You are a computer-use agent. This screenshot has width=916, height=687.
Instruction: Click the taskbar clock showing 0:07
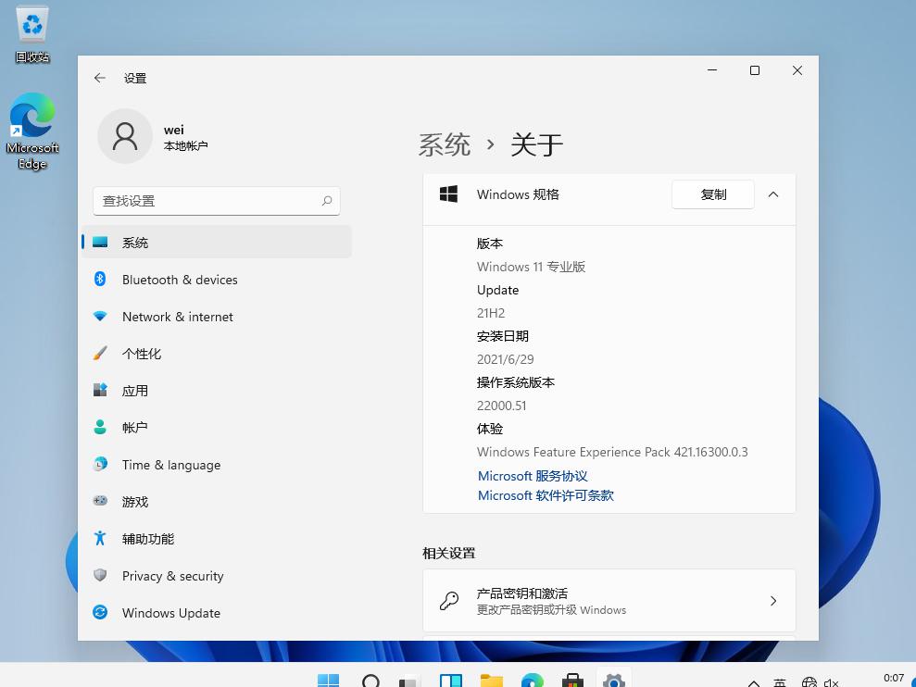(x=894, y=679)
